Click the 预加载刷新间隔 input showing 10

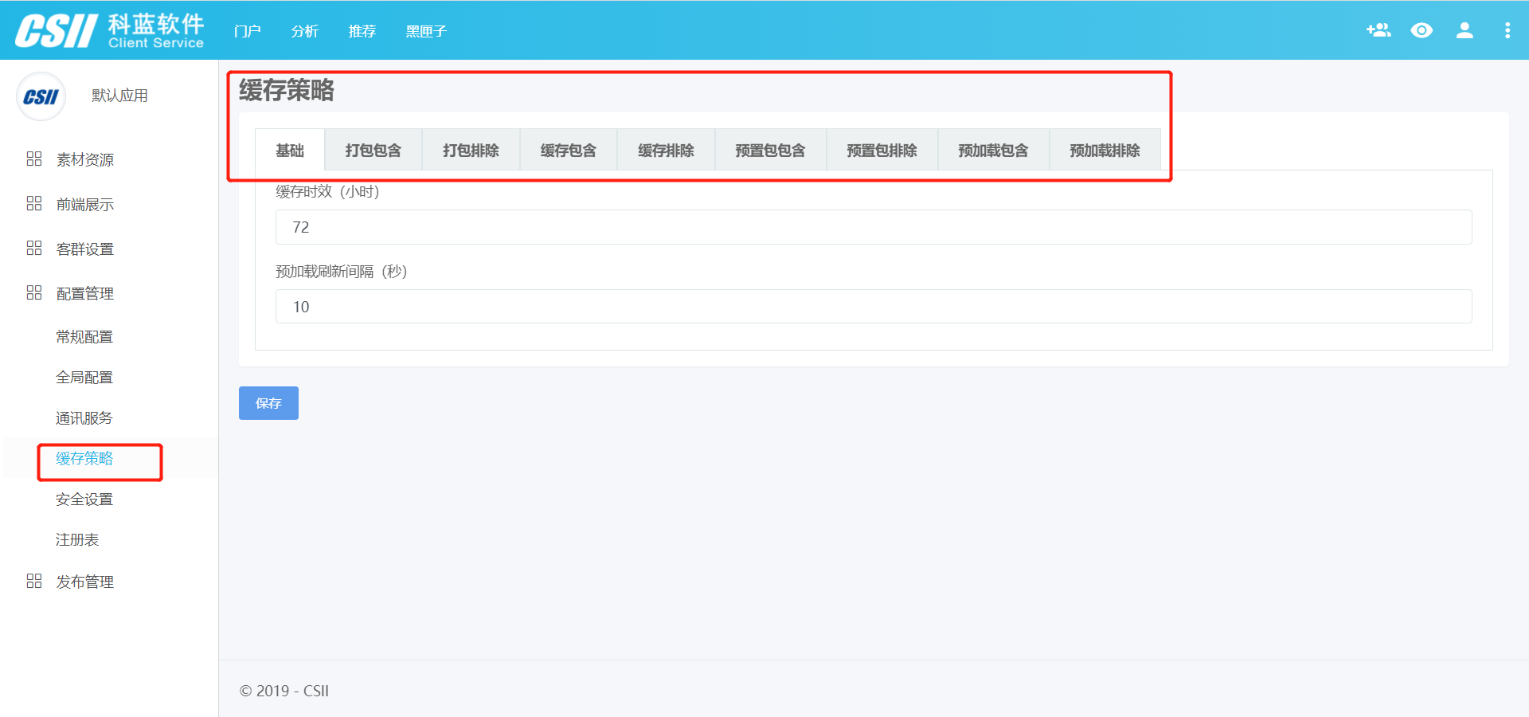coord(874,307)
